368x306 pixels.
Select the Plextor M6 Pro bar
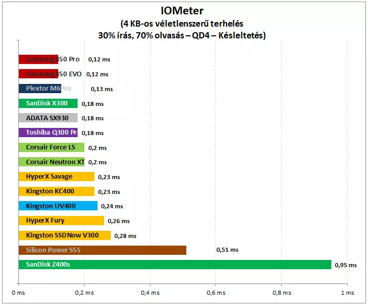tap(40, 89)
